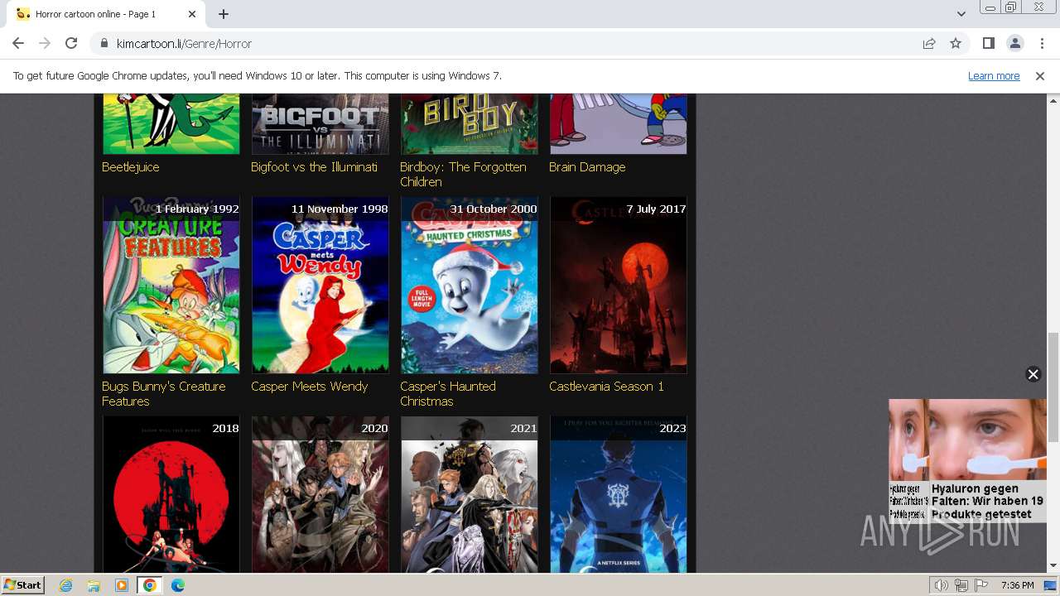
Task: Expand the tab search dropdown
Action: point(961,14)
